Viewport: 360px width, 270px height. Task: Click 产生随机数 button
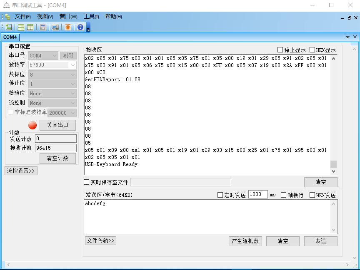(x=245, y=241)
